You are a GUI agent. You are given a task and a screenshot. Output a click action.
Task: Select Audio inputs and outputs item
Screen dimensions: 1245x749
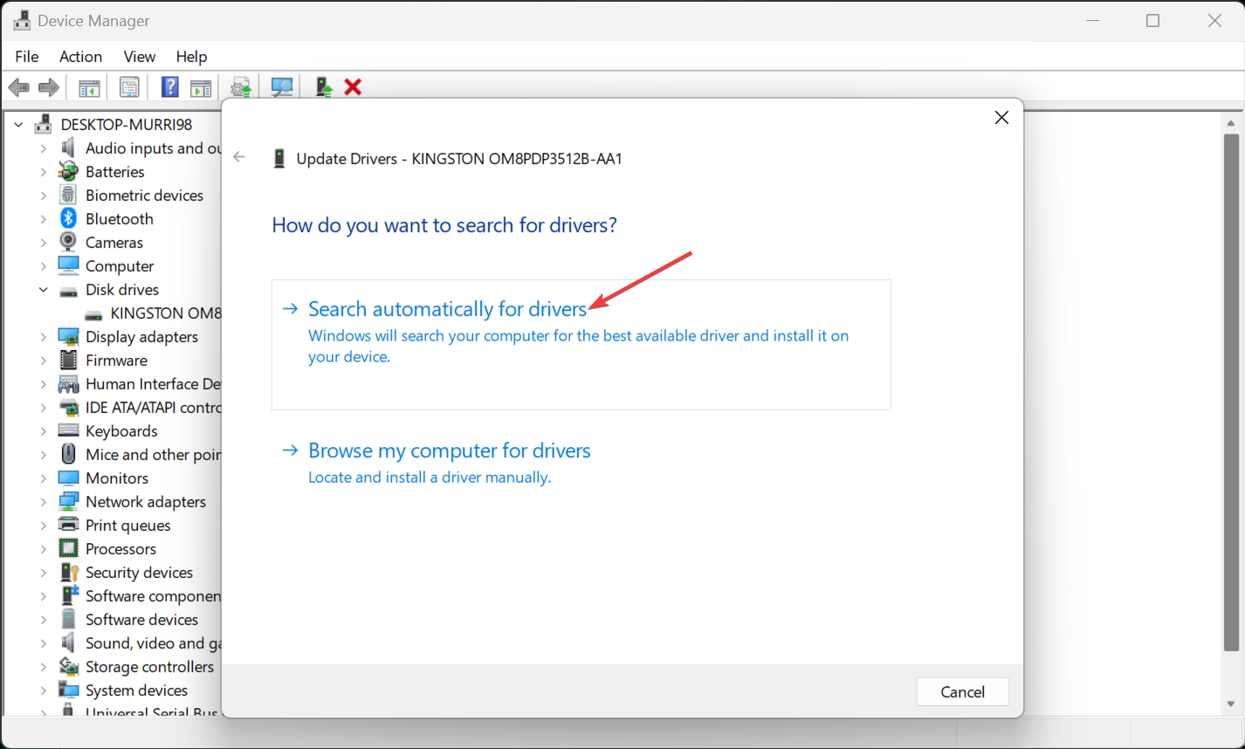tap(153, 148)
